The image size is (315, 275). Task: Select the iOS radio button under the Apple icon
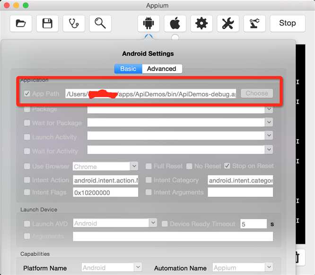point(175,37)
